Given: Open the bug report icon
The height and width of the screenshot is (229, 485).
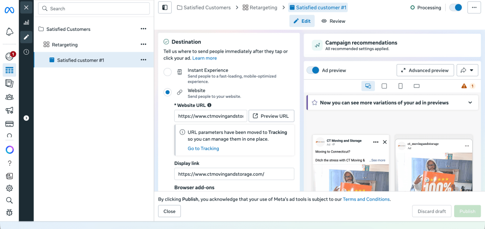Looking at the screenshot, I should coord(9,213).
